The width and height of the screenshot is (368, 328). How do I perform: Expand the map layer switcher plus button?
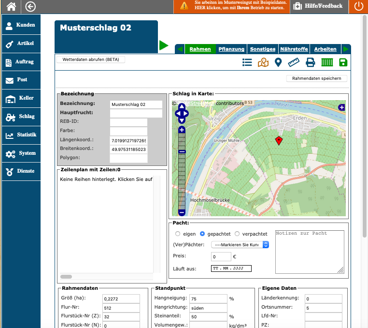(342, 107)
